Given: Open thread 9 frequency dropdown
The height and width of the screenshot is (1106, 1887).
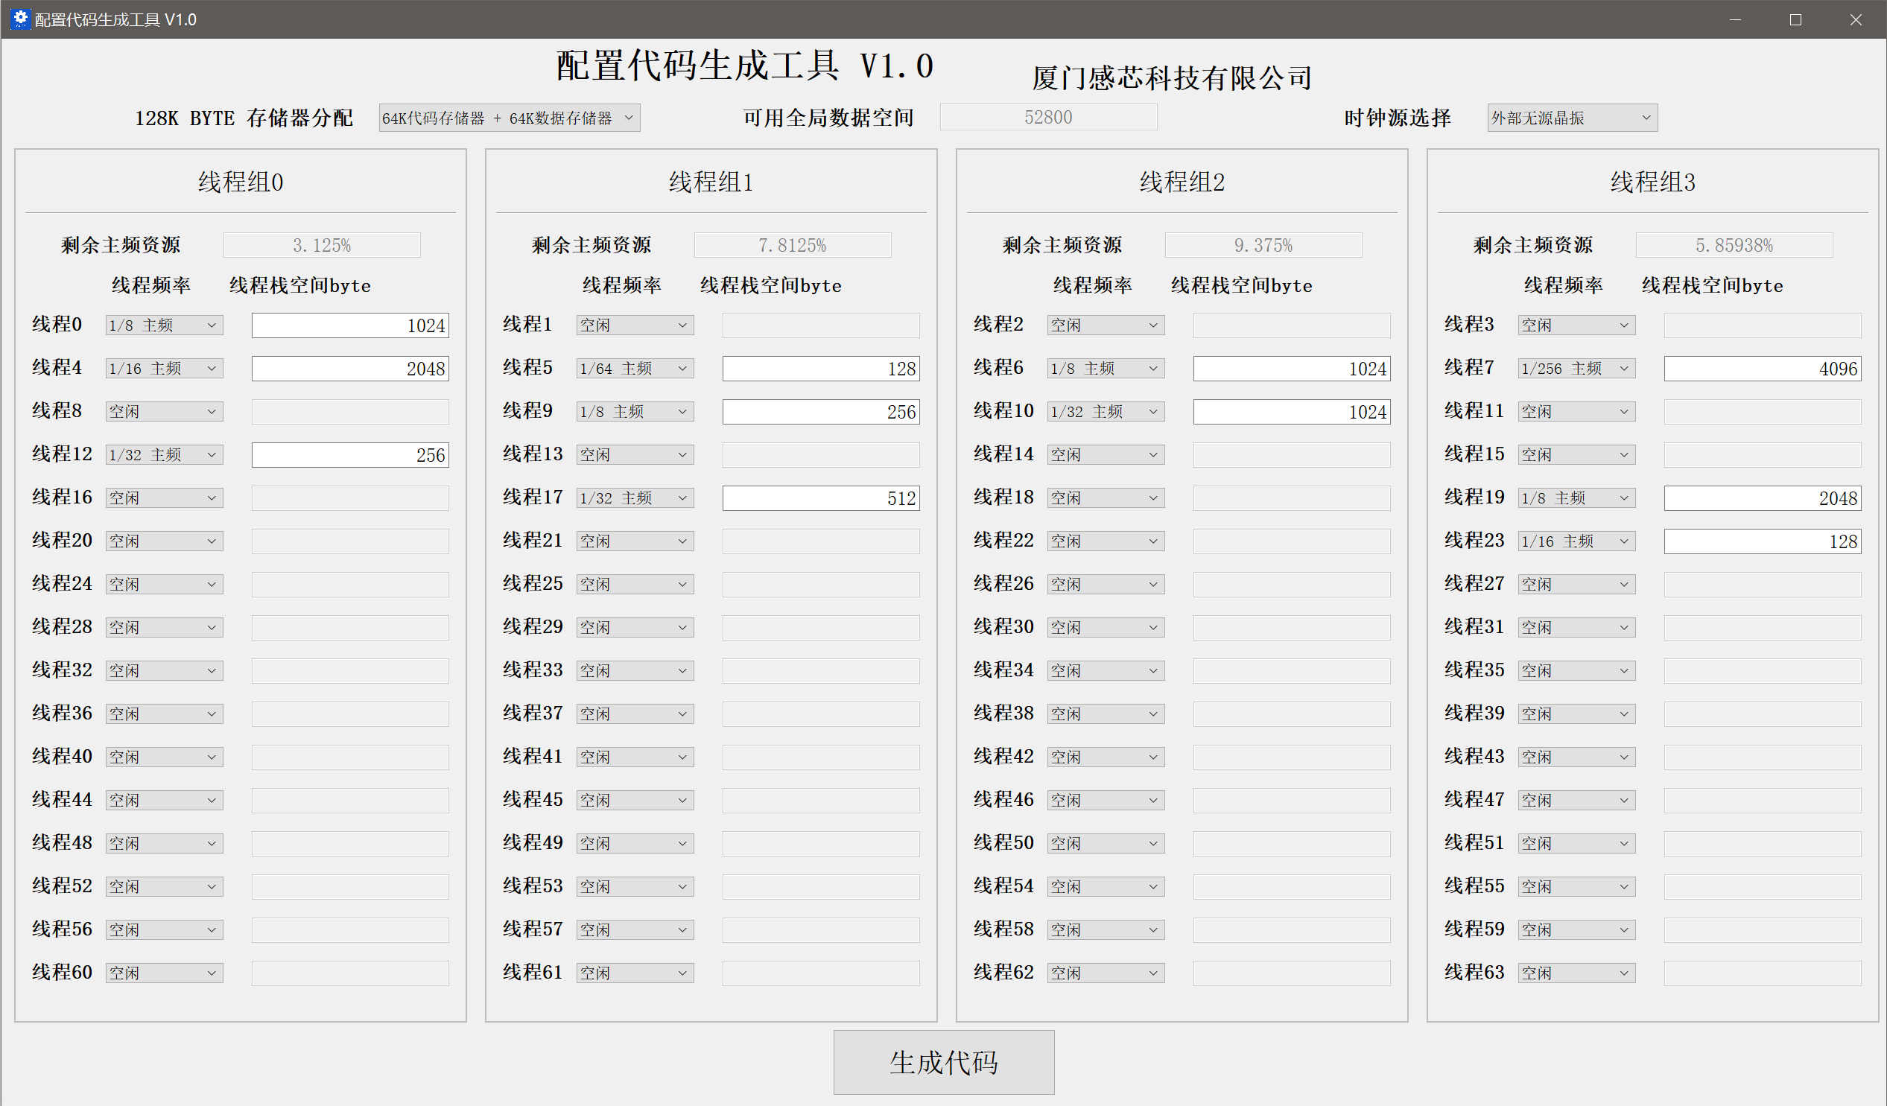Looking at the screenshot, I should click(x=634, y=412).
